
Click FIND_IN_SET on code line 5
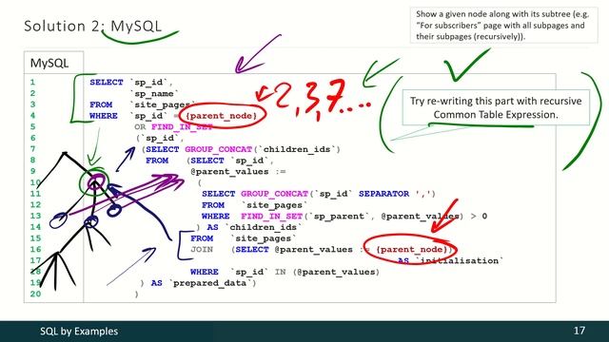click(182, 126)
